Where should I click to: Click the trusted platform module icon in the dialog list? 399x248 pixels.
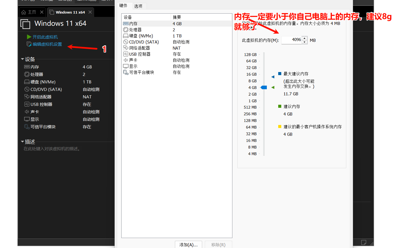[126, 72]
